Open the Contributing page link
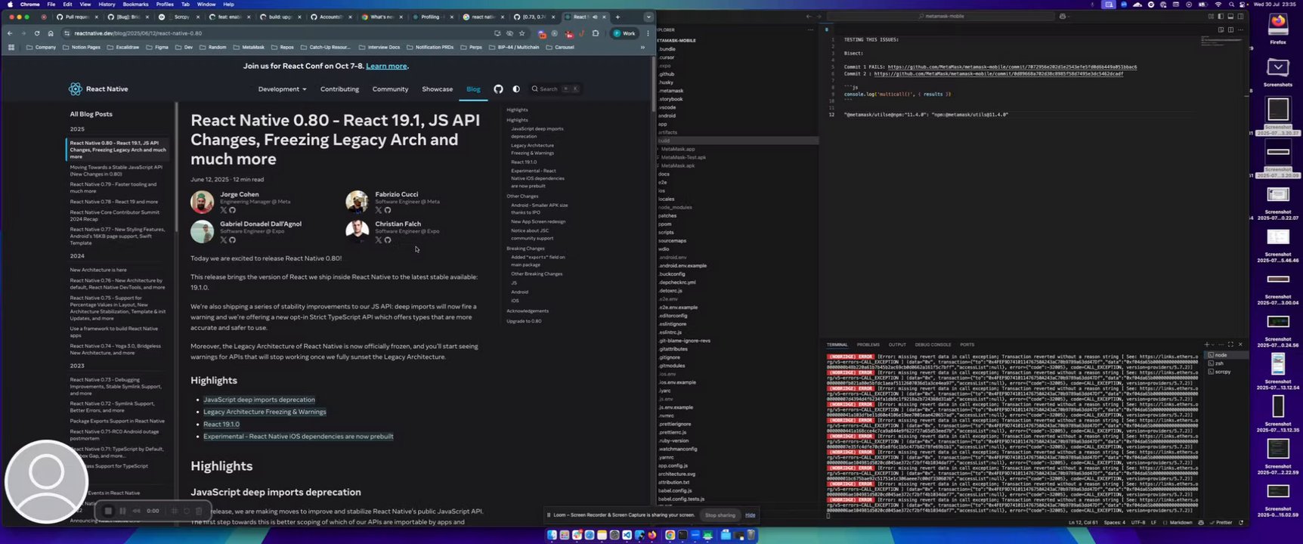 coord(339,89)
